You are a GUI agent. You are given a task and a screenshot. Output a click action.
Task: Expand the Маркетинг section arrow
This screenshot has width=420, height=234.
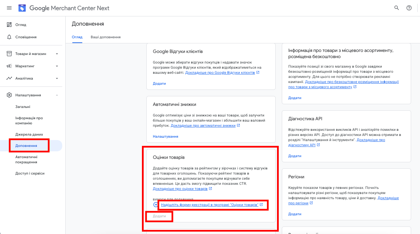point(57,66)
